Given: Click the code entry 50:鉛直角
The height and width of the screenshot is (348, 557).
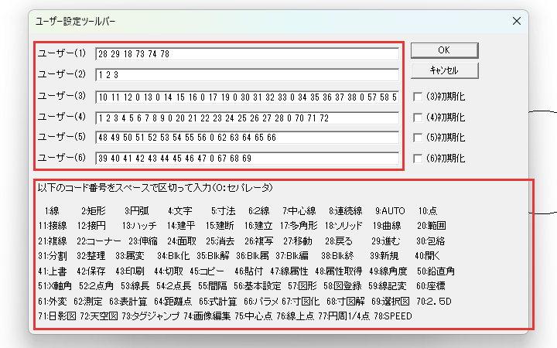Looking at the screenshot, I should [436, 271].
